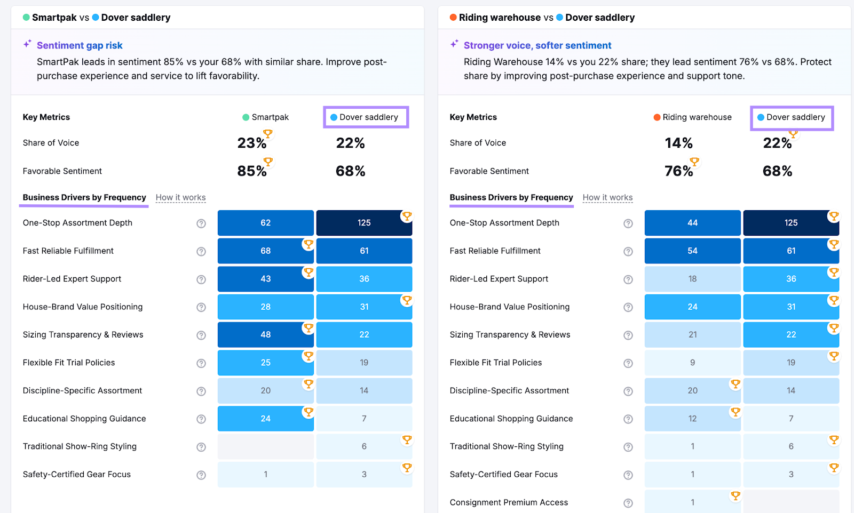The image size is (854, 513).
Task: Open the highlighted Dover saddlery selector in the right panel
Action: pyautogui.click(x=792, y=117)
